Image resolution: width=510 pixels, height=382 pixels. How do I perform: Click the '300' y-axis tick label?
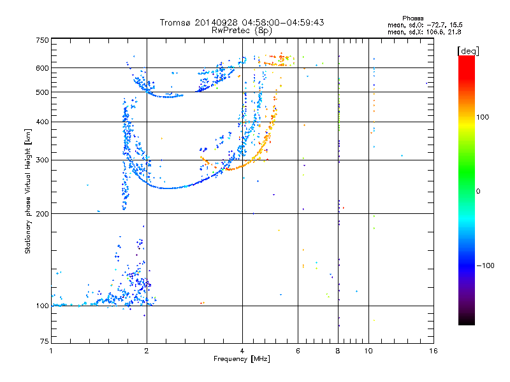point(42,160)
